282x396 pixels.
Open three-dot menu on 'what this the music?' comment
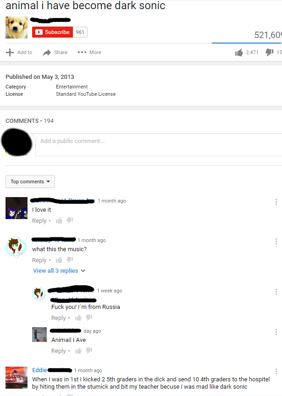276,241
